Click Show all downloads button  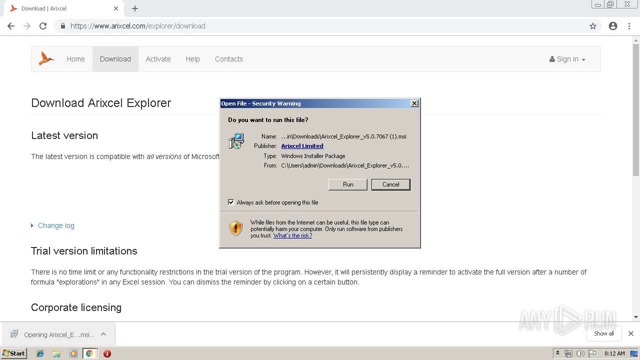pyautogui.click(x=604, y=333)
